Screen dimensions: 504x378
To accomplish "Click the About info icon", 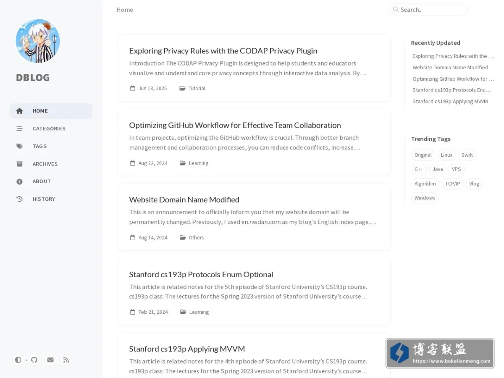I will tap(19, 181).
